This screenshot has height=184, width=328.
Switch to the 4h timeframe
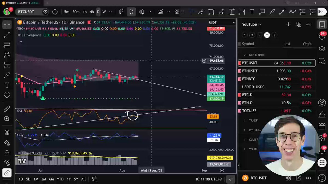[92, 12]
